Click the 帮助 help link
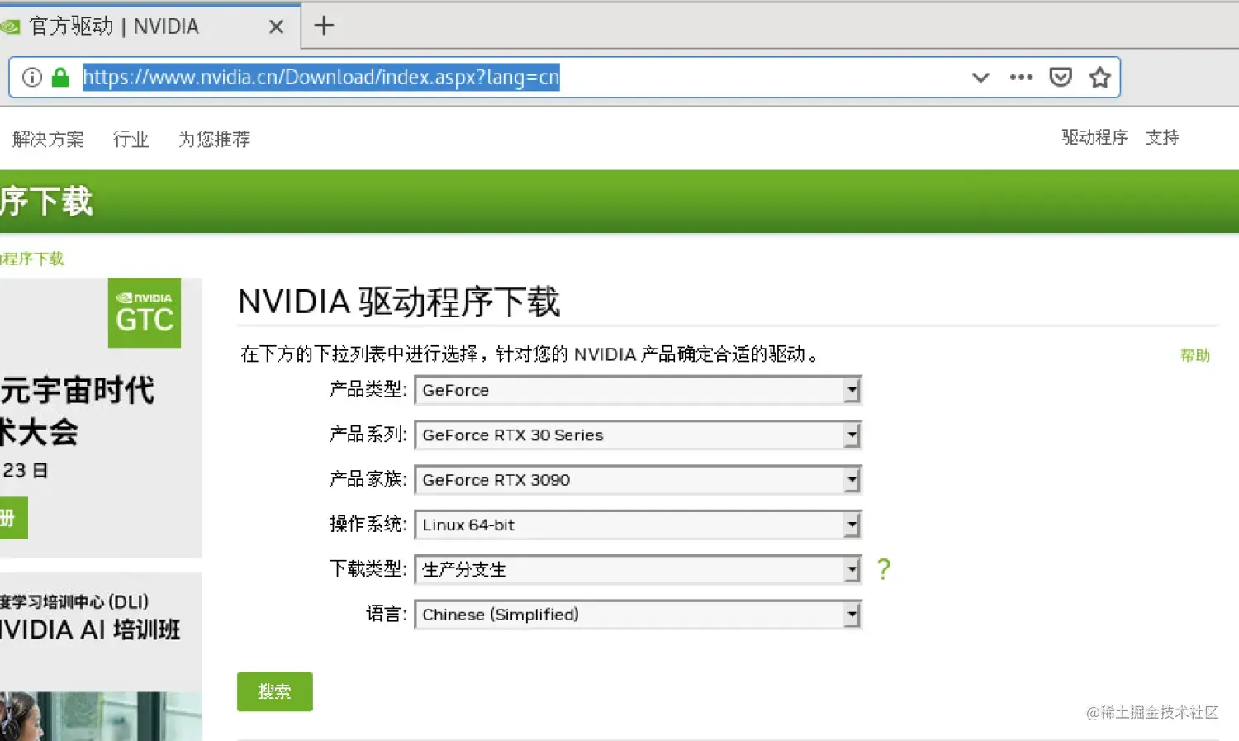Image resolution: width=1239 pixels, height=741 pixels. (1196, 354)
